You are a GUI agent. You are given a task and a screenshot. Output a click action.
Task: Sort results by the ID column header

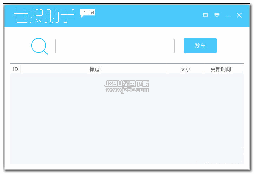coord(15,69)
